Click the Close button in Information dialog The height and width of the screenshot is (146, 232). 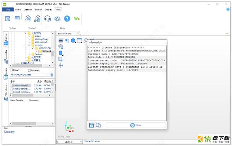click(136, 125)
